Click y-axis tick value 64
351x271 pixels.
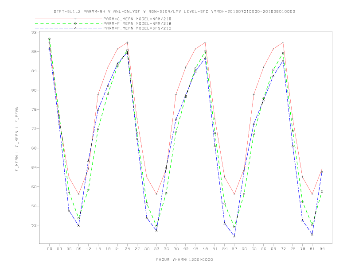[34, 167]
